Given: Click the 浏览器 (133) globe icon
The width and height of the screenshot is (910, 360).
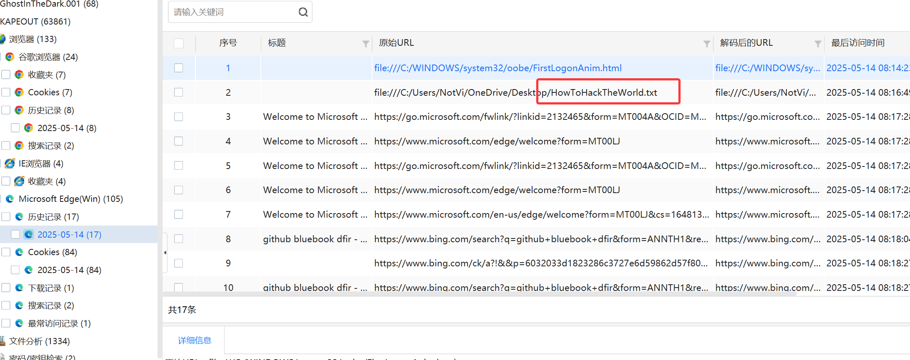Looking at the screenshot, I should 2,39.
